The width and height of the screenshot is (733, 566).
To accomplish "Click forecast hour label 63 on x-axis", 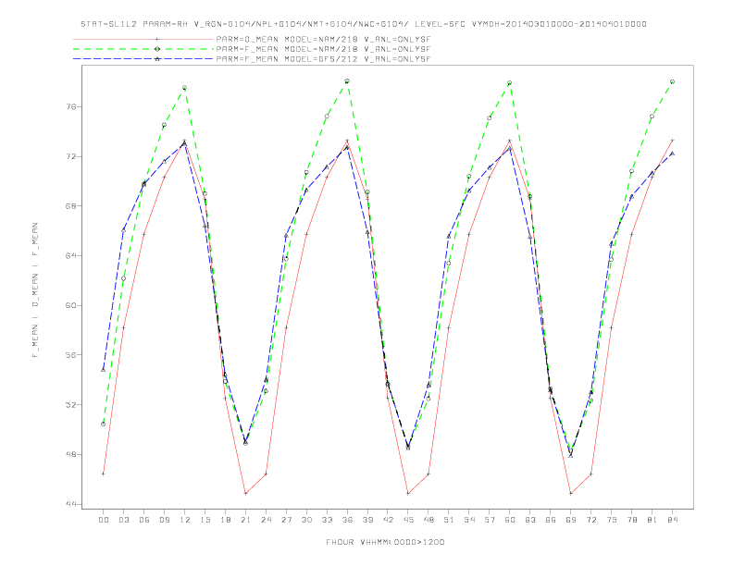I will tap(530, 520).
